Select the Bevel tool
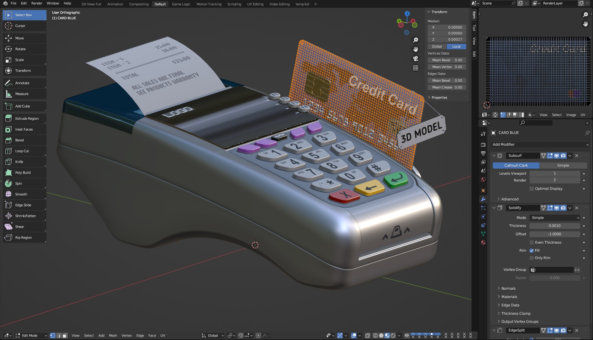The image size is (593, 340). pyautogui.click(x=25, y=140)
